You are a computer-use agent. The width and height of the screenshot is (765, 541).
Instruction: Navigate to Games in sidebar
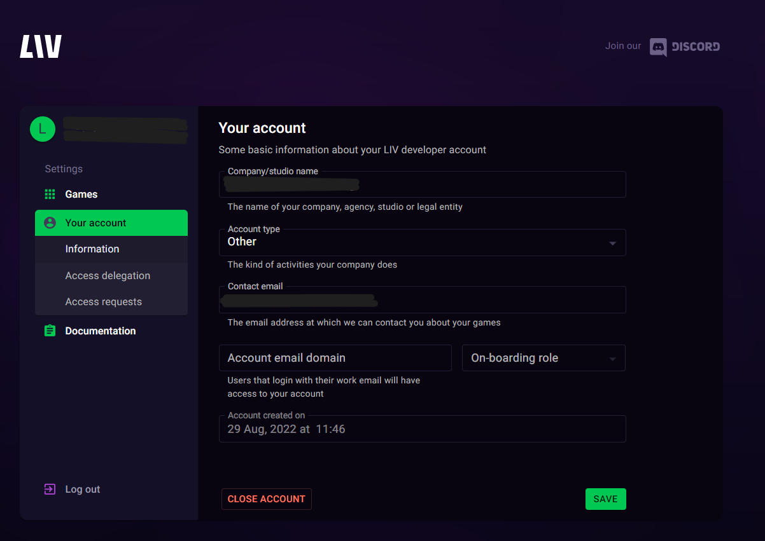tap(81, 195)
